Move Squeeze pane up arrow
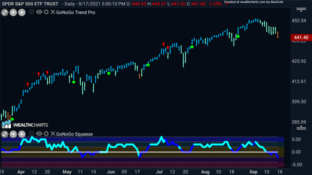312x175 pixels. tap(22, 134)
